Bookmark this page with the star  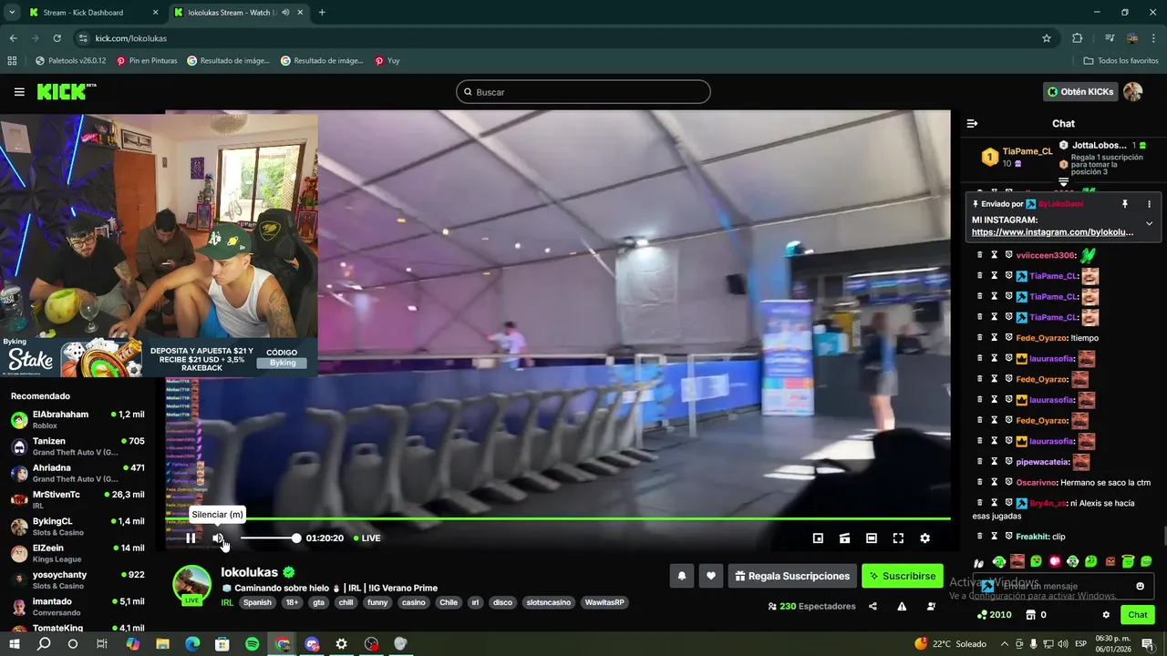coord(1047,38)
